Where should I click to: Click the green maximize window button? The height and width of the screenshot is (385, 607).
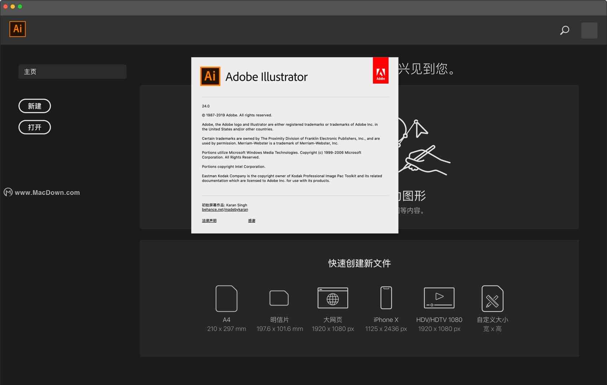click(x=20, y=6)
